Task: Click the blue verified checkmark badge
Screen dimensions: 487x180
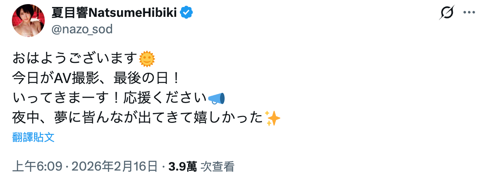Action: 187,13
